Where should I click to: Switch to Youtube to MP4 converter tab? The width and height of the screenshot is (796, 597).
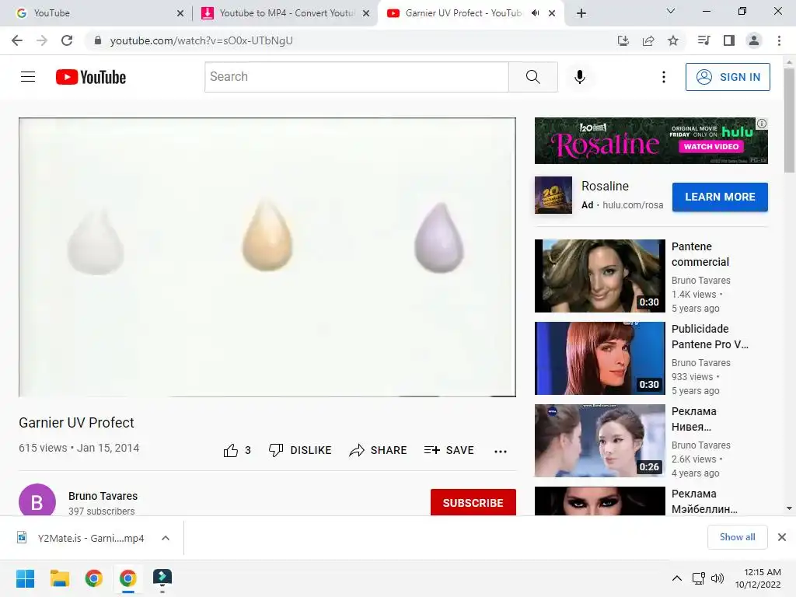pos(285,13)
